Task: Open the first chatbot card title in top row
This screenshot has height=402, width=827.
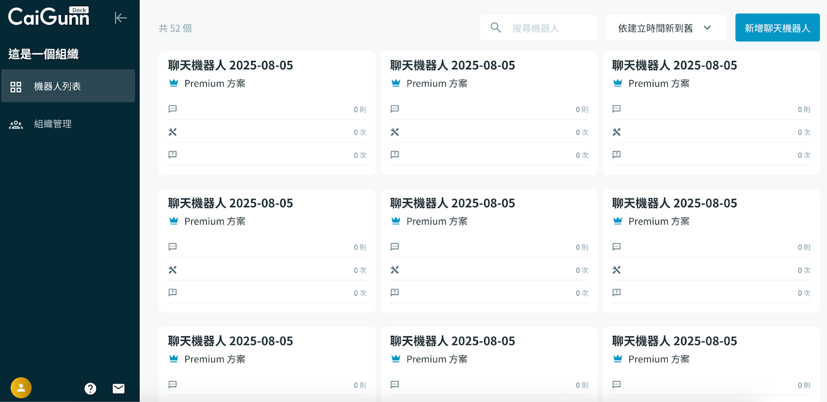Action: click(231, 66)
